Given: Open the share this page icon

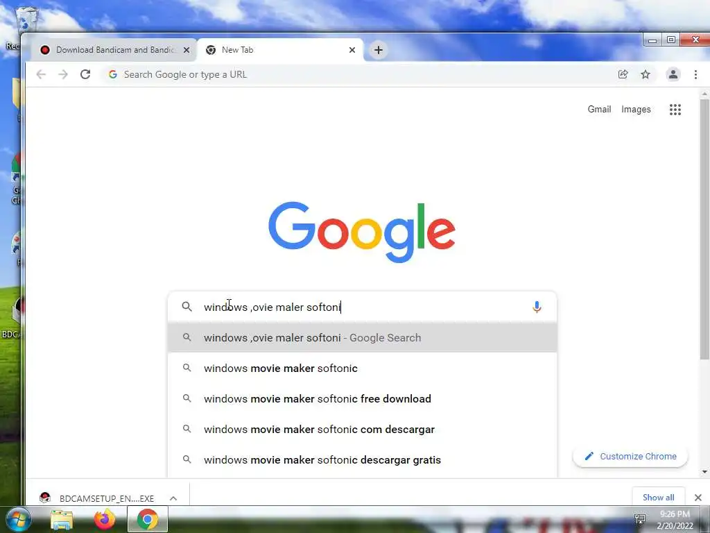Looking at the screenshot, I should point(623,74).
